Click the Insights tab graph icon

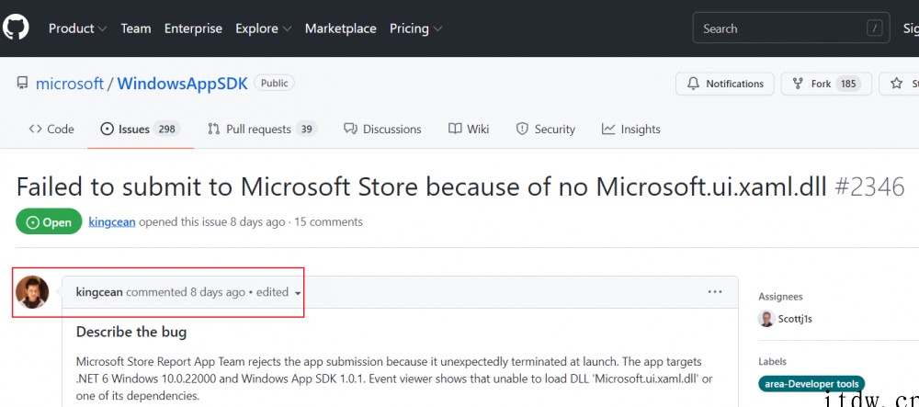click(608, 129)
